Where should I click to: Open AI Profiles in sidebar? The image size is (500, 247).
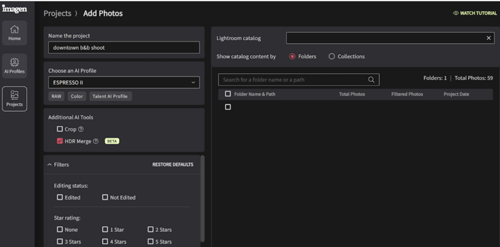pyautogui.click(x=14, y=66)
